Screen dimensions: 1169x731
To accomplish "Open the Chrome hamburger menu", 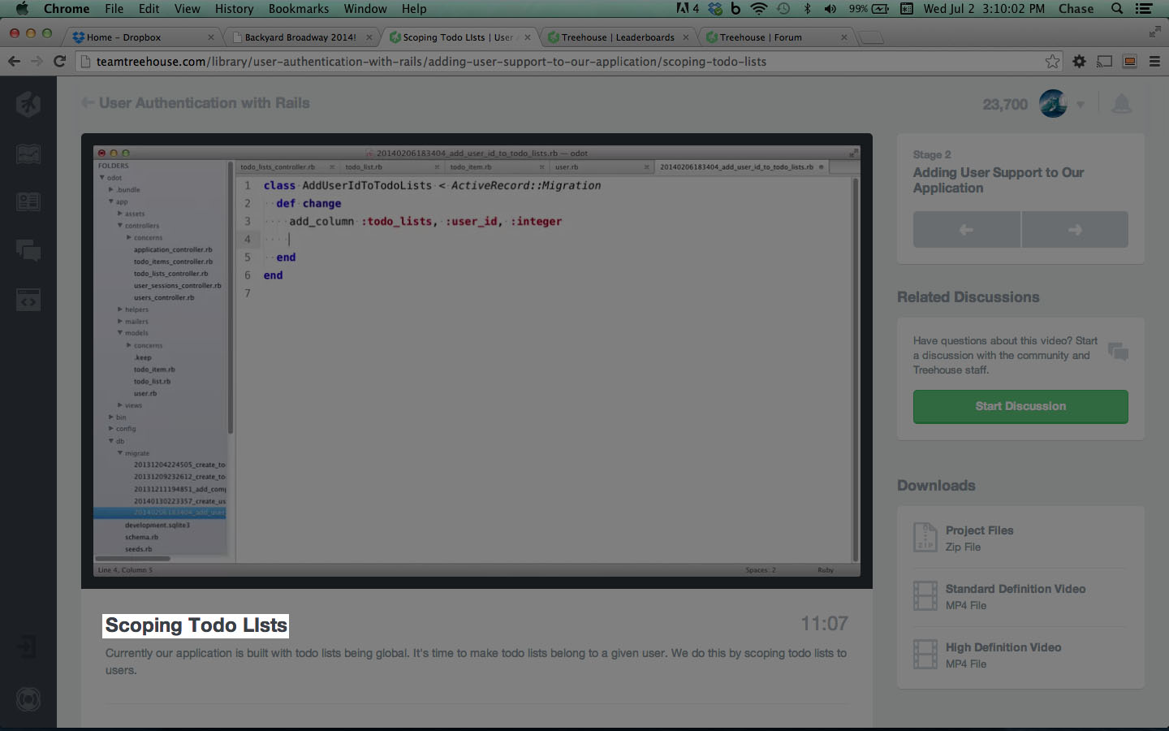I will click(x=1154, y=62).
